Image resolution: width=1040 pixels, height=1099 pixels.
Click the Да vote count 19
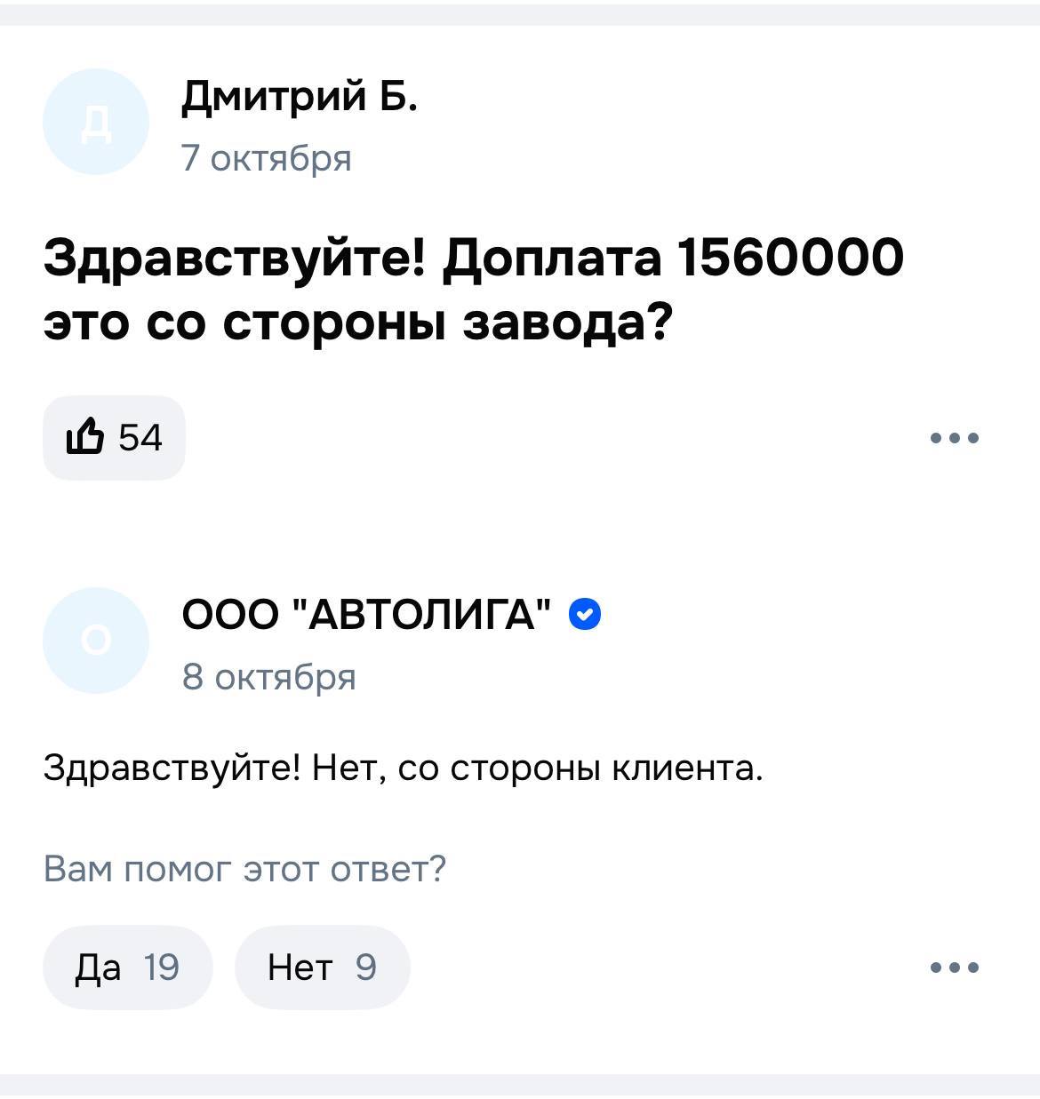pyautogui.click(x=160, y=968)
